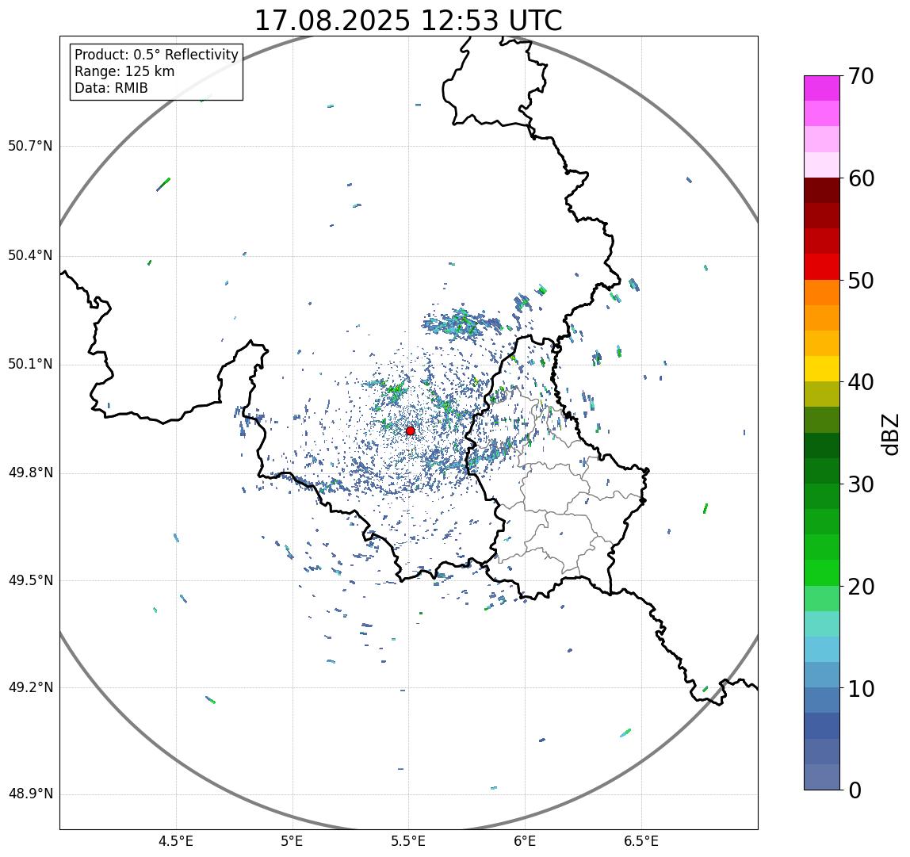Click the 49.2°N latitude label
The height and width of the screenshot is (857, 910).
[x=30, y=687]
